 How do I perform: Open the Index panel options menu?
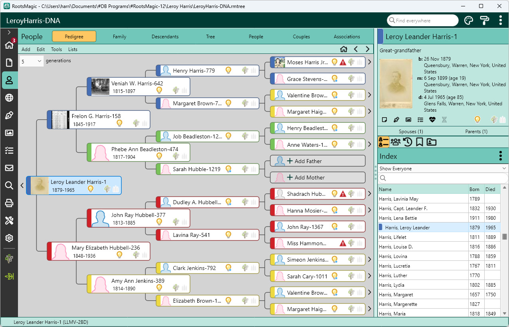(x=501, y=156)
